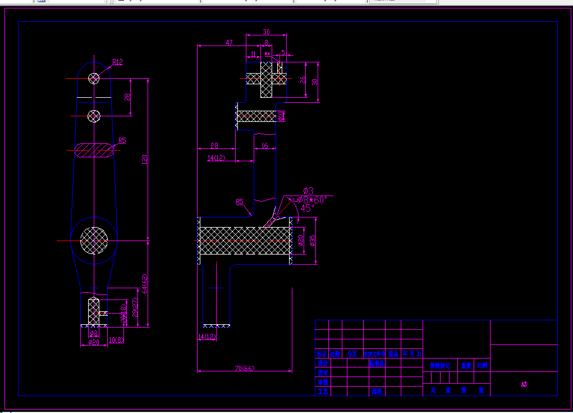The height and width of the screenshot is (413, 573).
Task: Click the 标准化 title block text
Action: click(x=377, y=364)
